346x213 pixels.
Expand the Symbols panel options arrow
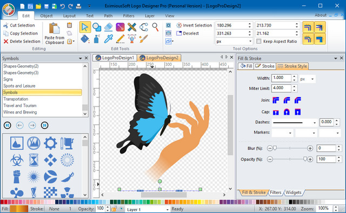coord(81,58)
